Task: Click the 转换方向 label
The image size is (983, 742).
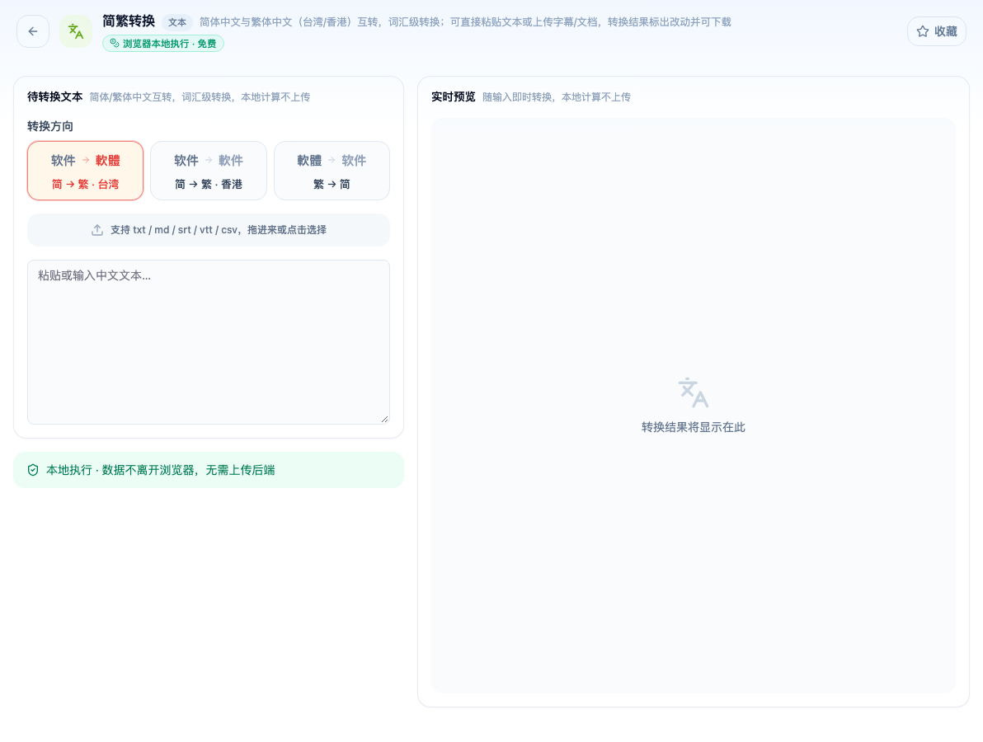Action: [x=50, y=127]
